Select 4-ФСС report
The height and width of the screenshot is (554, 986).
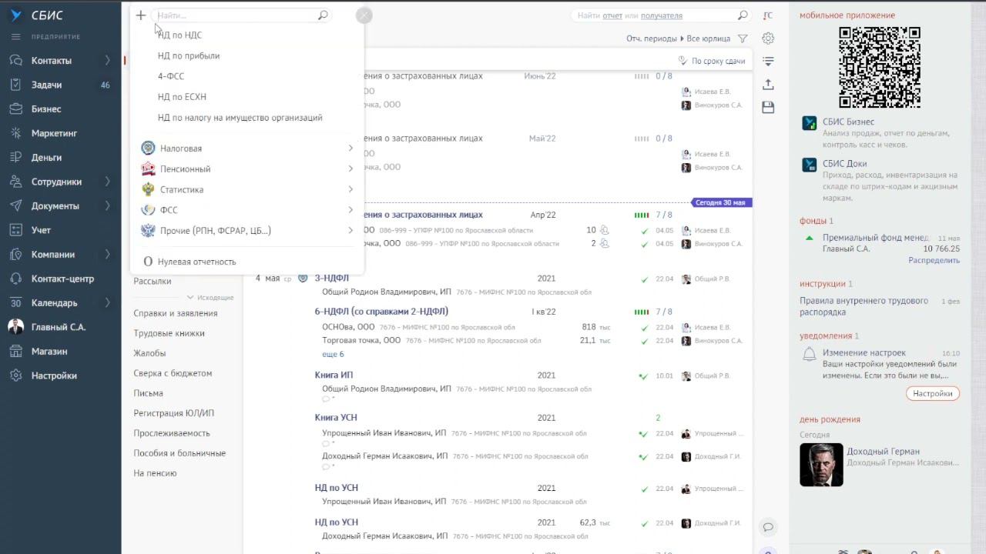[x=171, y=76]
